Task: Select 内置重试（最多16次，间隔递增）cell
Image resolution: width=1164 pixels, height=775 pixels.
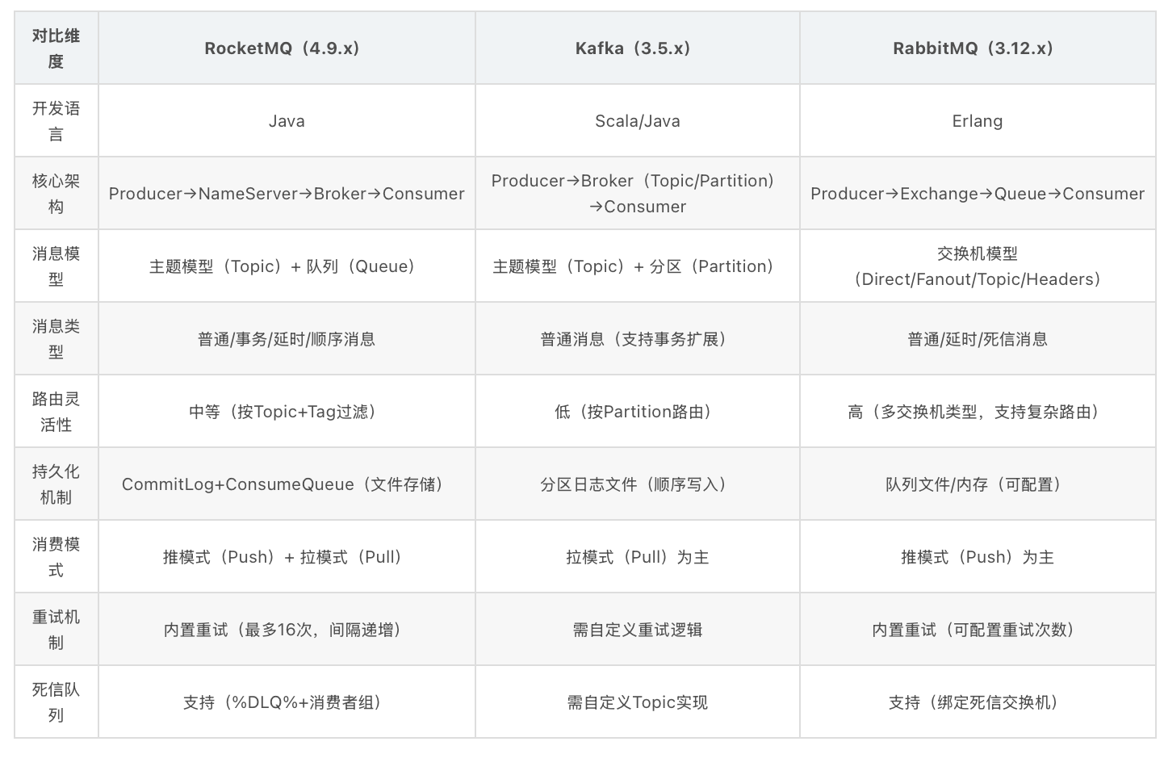Action: (287, 629)
